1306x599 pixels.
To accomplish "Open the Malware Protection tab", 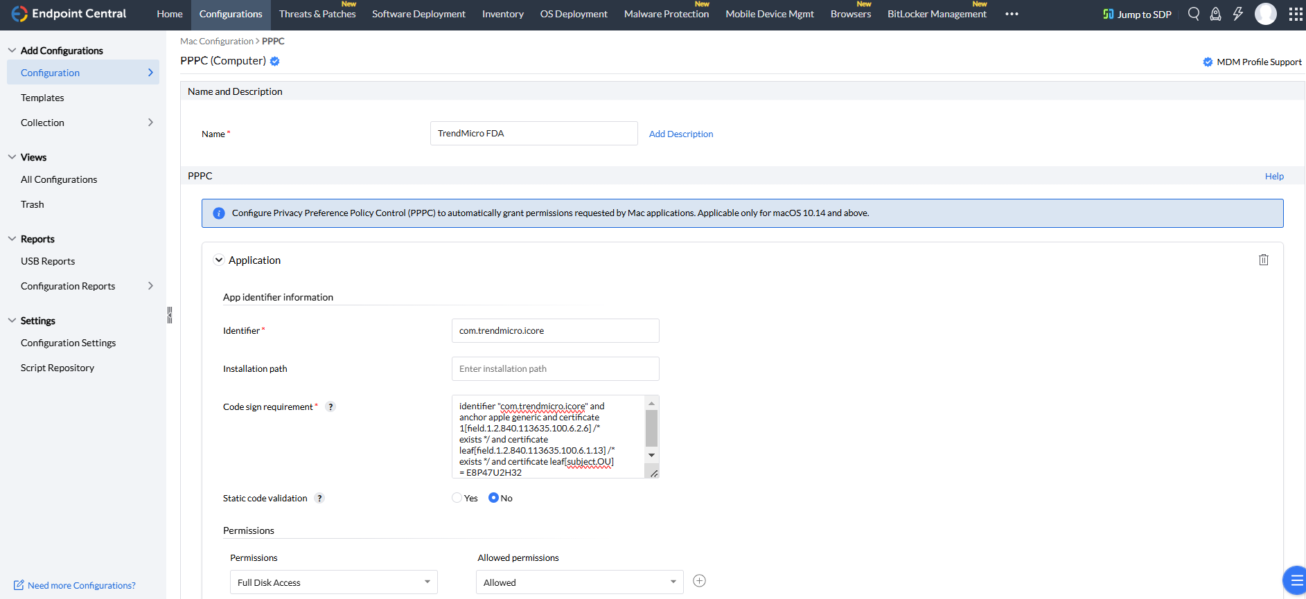I will click(x=667, y=14).
